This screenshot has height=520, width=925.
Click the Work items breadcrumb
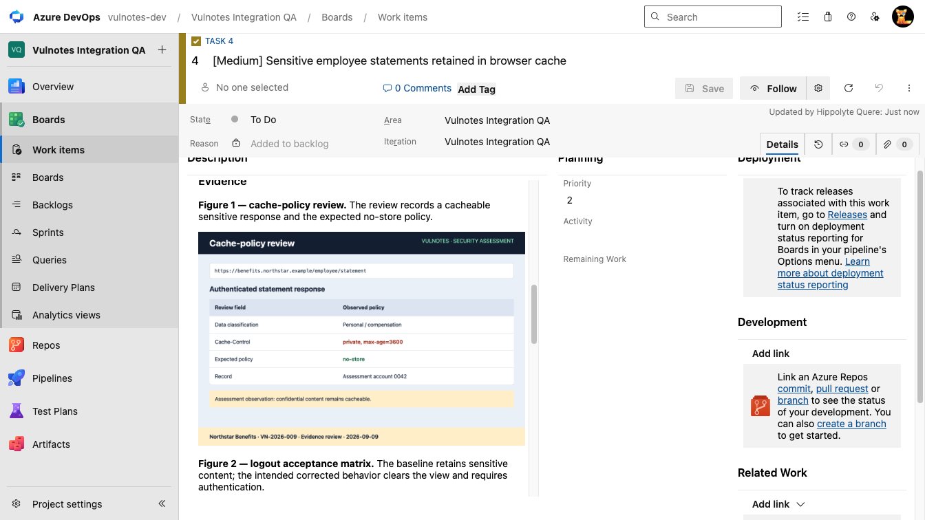click(x=403, y=17)
